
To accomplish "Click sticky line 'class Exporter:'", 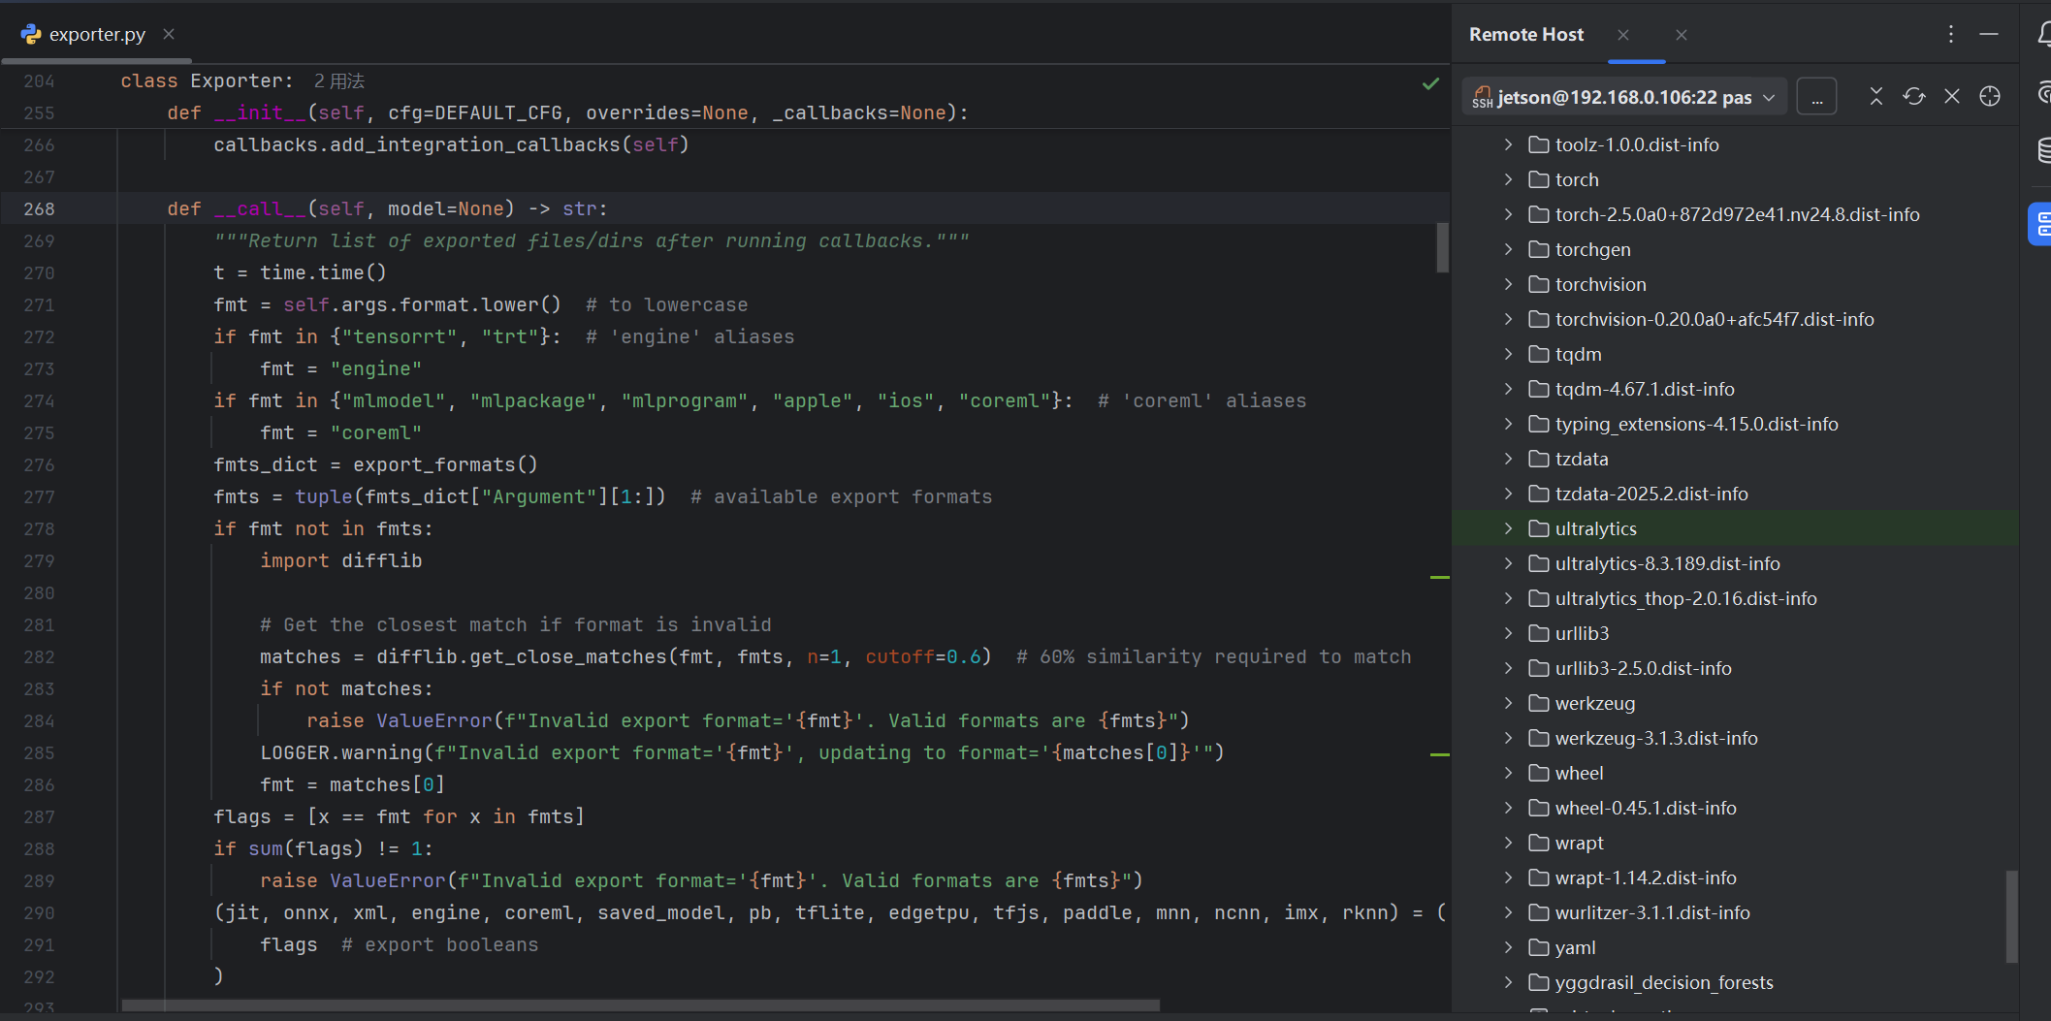I will point(207,80).
